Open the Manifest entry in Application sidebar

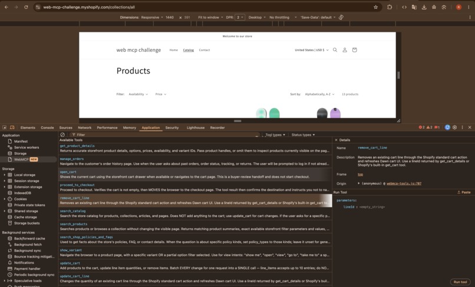pos(21,141)
